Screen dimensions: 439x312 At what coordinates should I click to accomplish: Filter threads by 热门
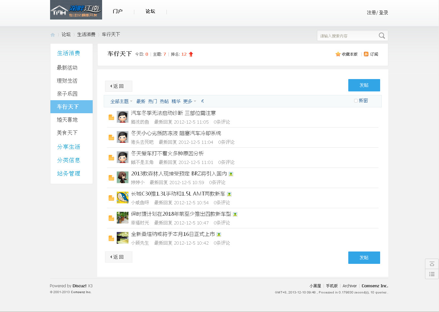click(153, 101)
